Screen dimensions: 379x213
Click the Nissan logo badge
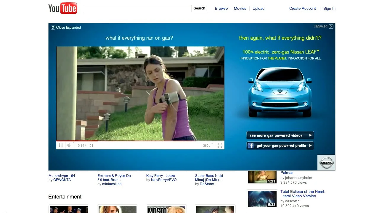tap(326, 162)
